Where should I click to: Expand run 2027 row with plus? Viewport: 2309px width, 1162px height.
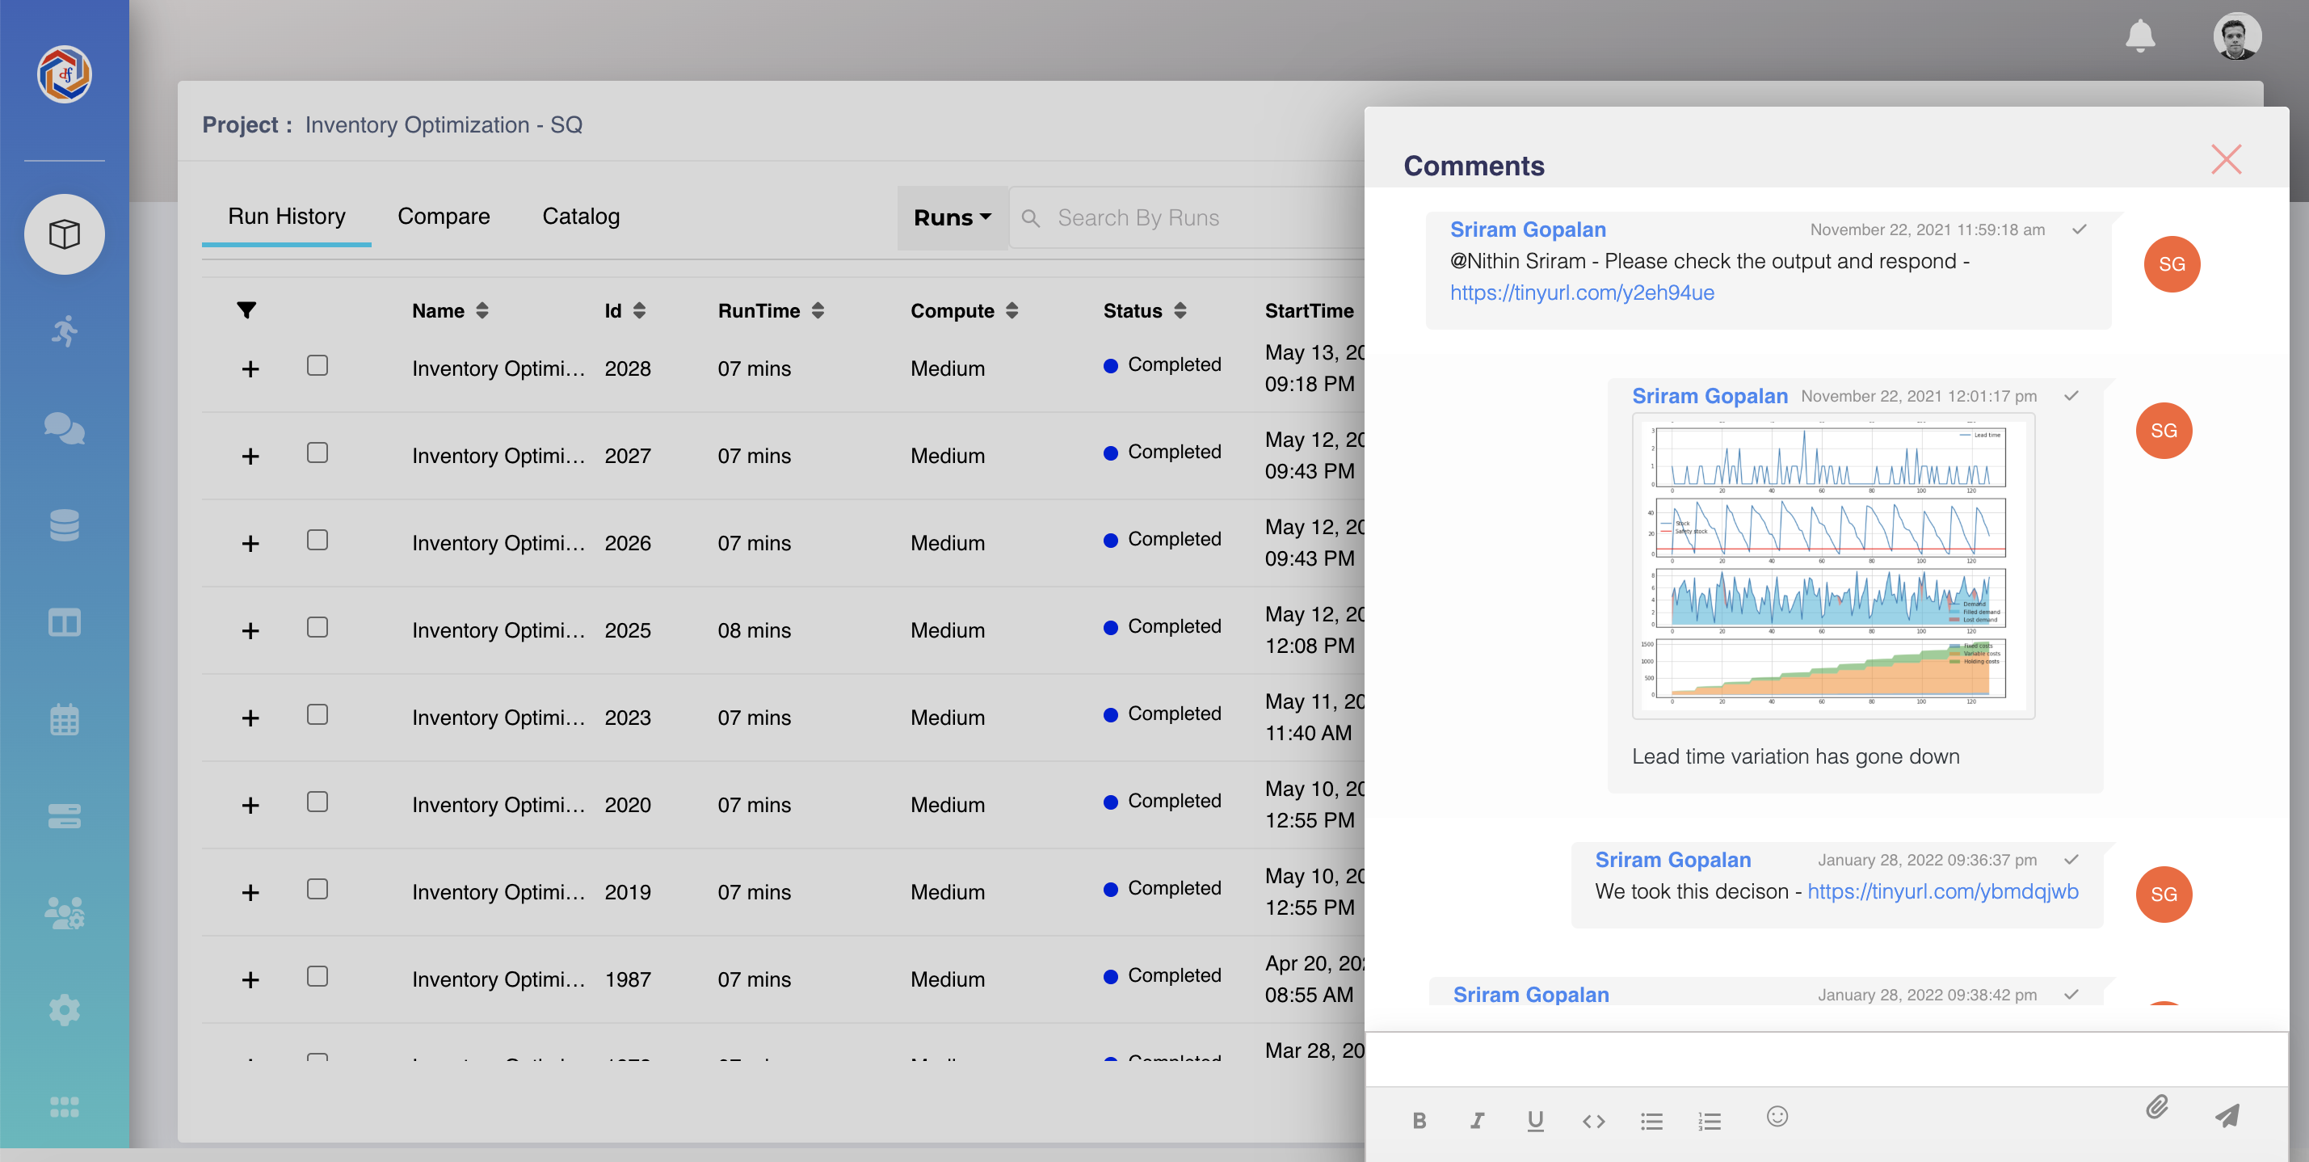[250, 457]
